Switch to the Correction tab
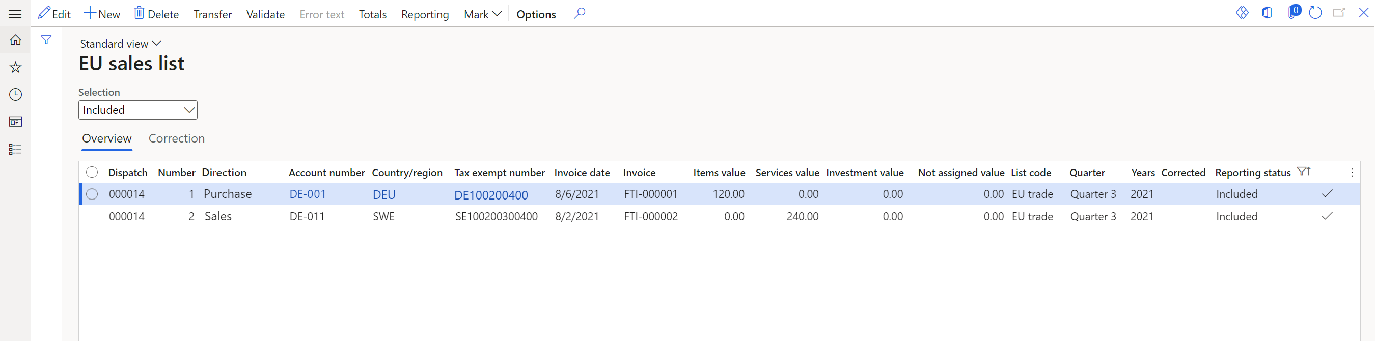Screen dimensions: 1375x341 [176, 139]
